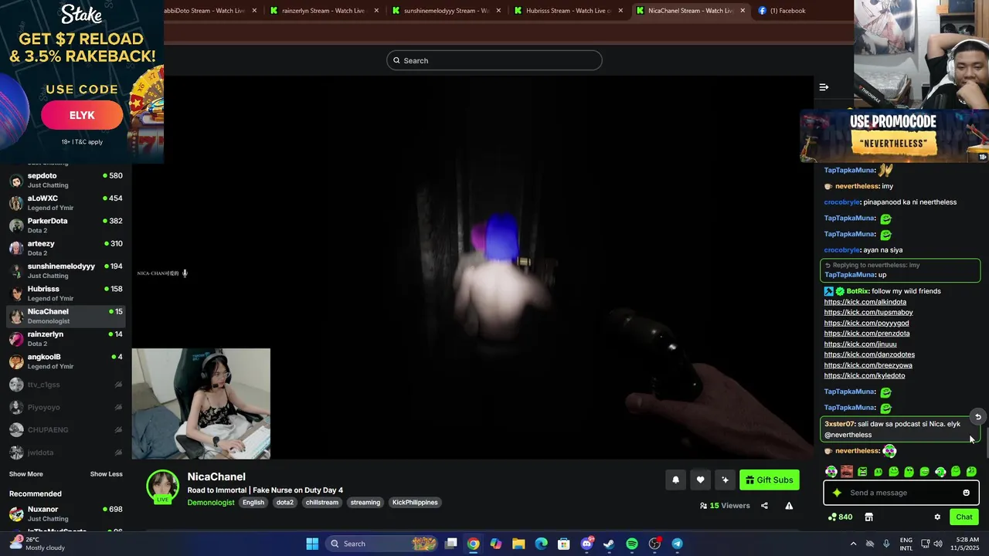Viewport: 989px width, 556px height.
Task: Open offline ttv_c1gss channel in sidebar
Action: pyautogui.click(x=66, y=385)
